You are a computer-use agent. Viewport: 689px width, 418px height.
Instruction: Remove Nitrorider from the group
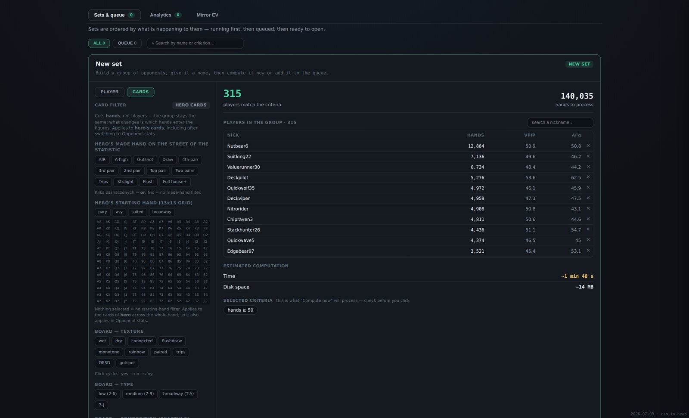click(x=588, y=208)
